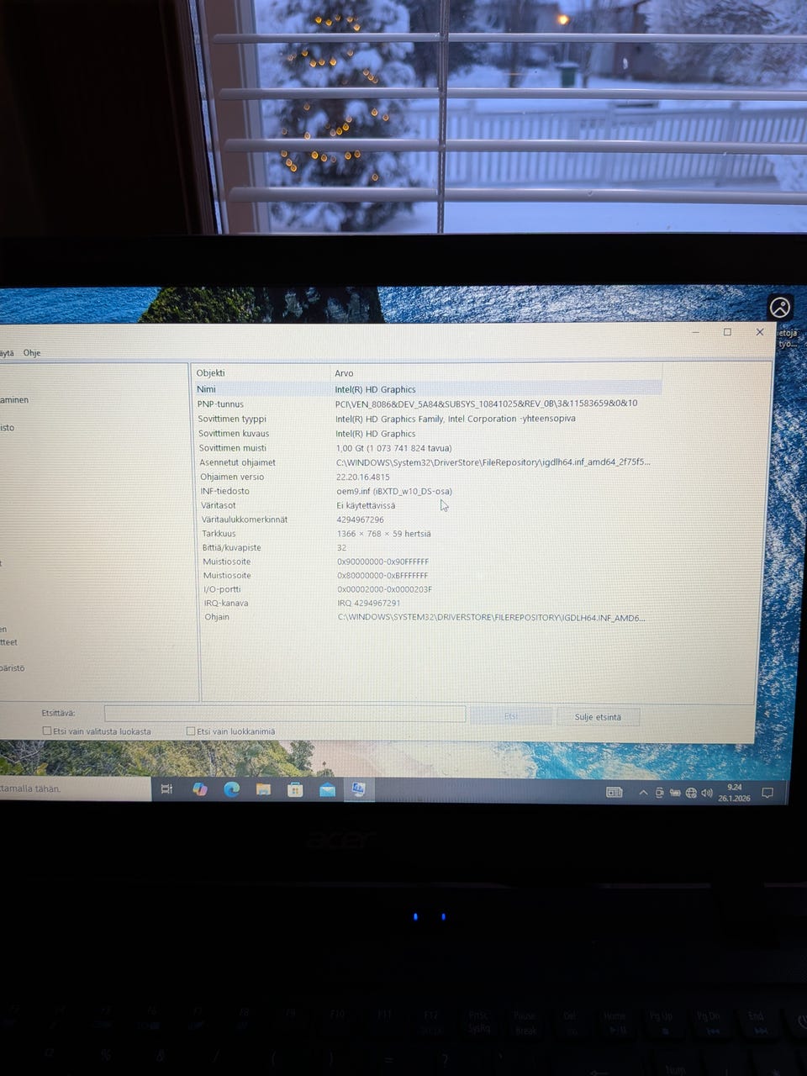Open the Ohje menu
807x1076 pixels.
click(x=32, y=353)
